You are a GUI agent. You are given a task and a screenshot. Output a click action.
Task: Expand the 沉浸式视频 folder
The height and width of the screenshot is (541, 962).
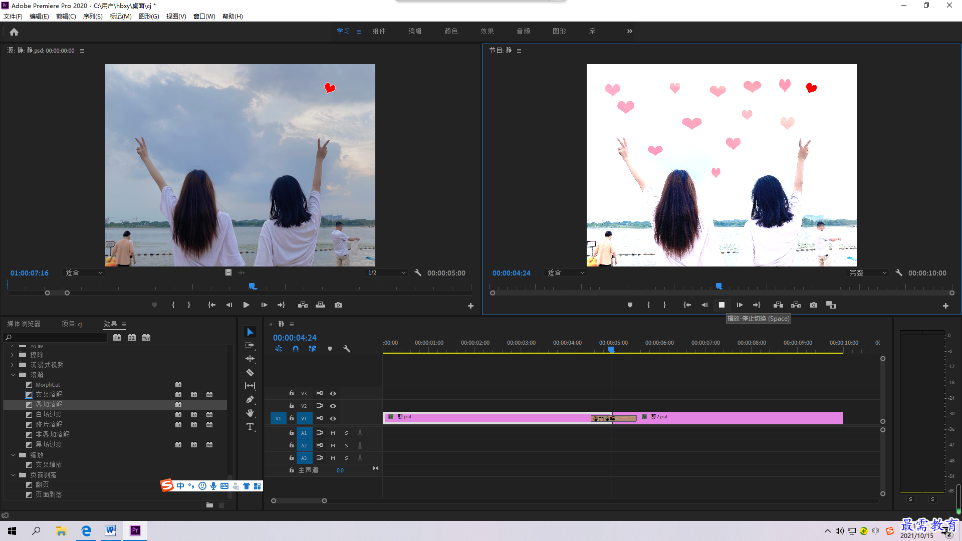pyautogui.click(x=13, y=365)
